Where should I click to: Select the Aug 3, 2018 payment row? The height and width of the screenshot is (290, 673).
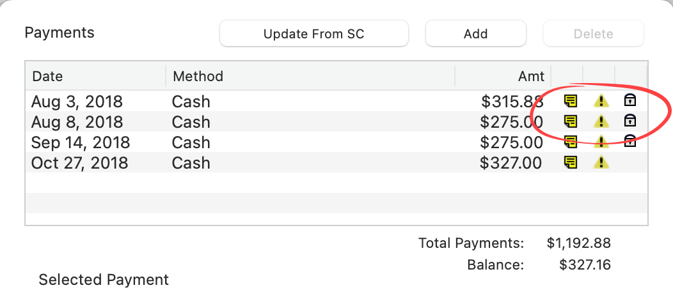tap(77, 101)
